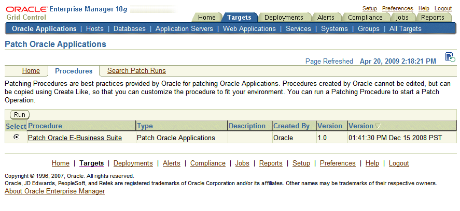Click footer Compliance link
Screen dimensions: 460x211
point(208,163)
